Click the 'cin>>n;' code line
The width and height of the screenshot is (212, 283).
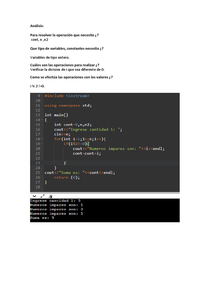(62, 134)
